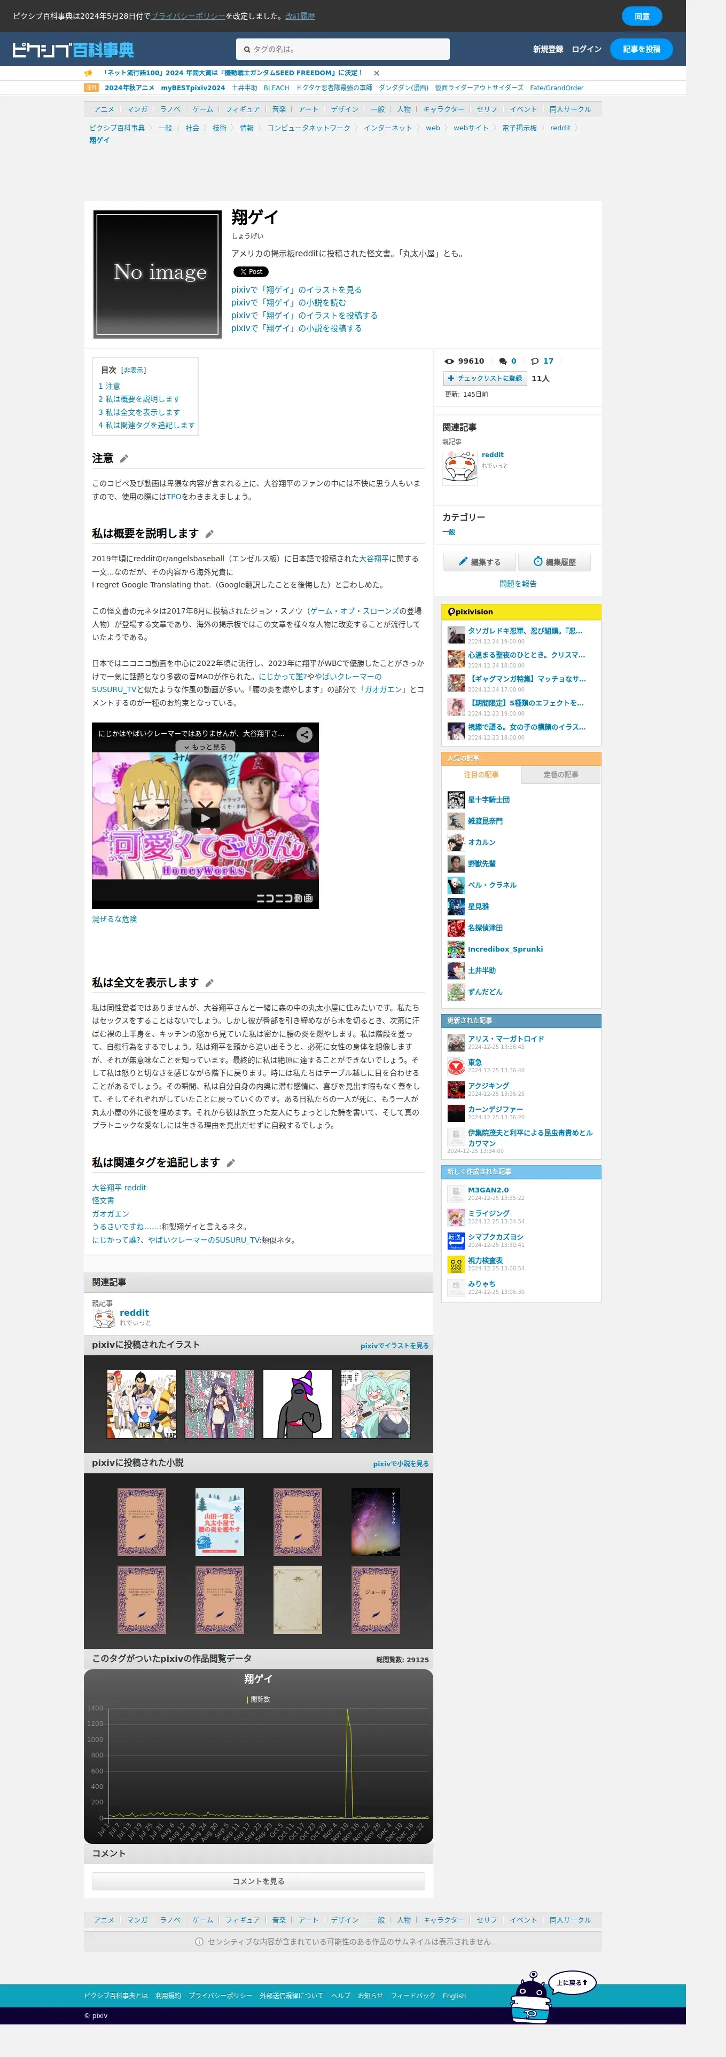Image resolution: width=726 pixels, height=2057 pixels.
Task: Click the 混ぜるな危険 link below video
Action: [114, 919]
